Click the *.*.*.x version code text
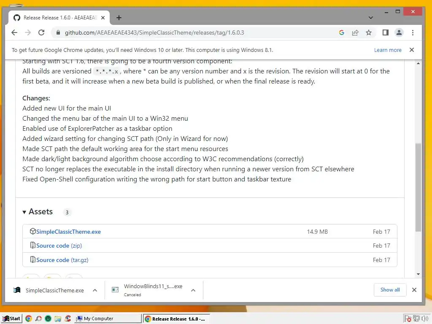Viewport: 432px width, 324px height. coord(107,71)
